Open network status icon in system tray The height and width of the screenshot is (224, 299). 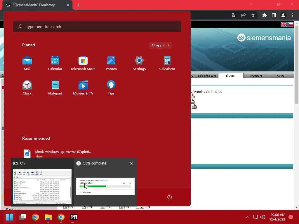pos(255,217)
